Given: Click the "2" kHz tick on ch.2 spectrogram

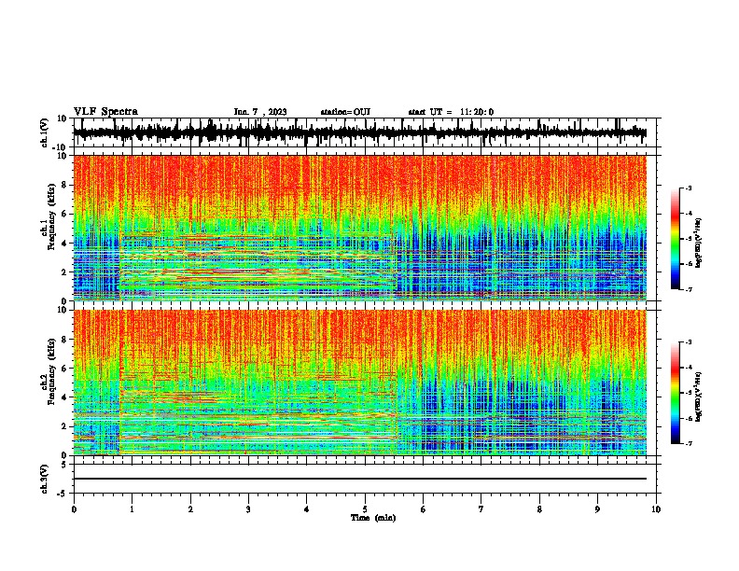Looking at the screenshot, I should pos(64,426).
